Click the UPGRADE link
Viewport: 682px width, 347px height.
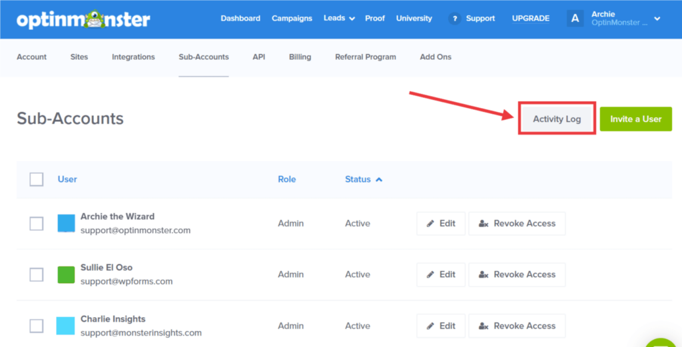(531, 18)
